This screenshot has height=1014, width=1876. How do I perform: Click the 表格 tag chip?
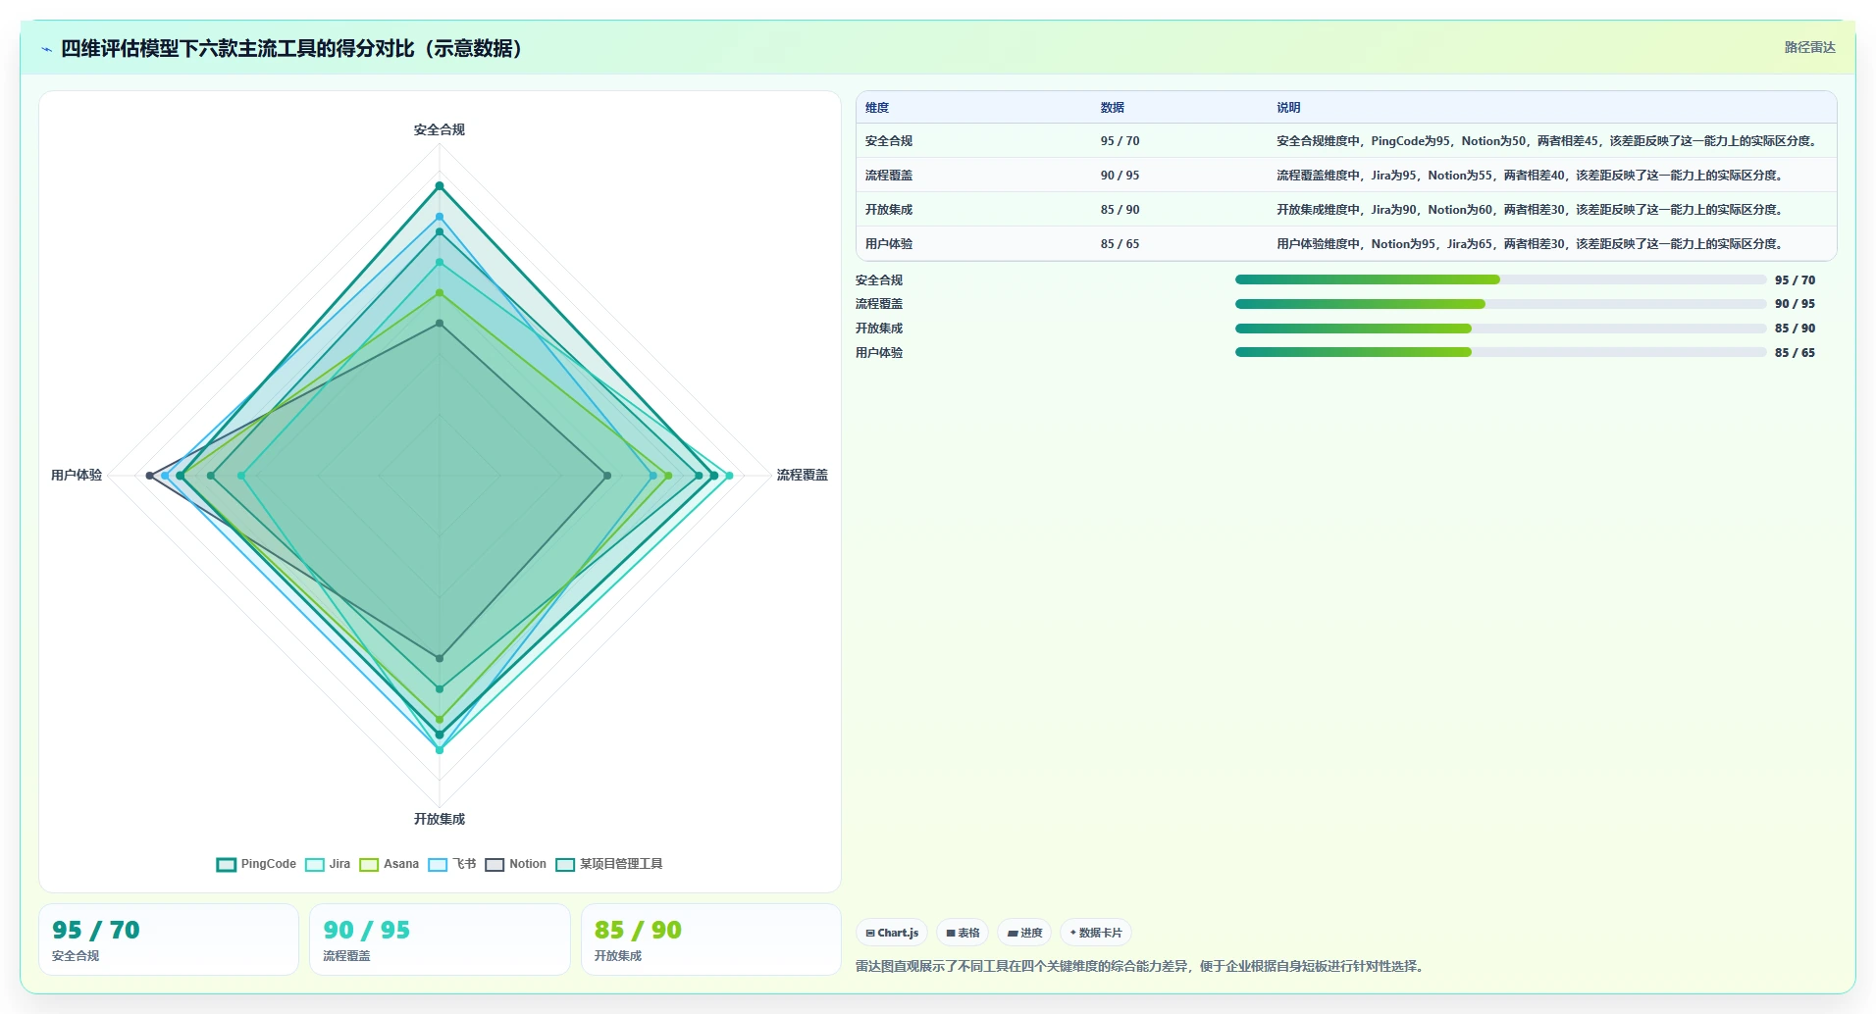[x=963, y=933]
